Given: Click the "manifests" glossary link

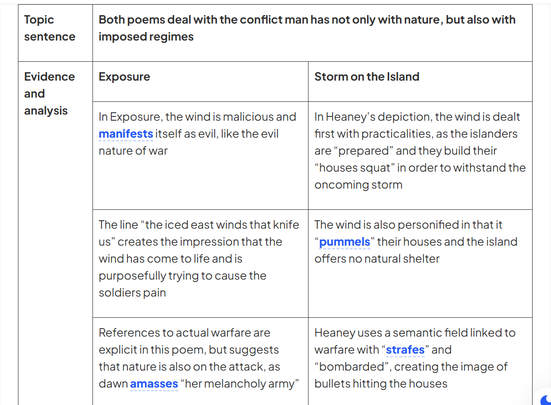Looking at the screenshot, I should coord(126,134).
